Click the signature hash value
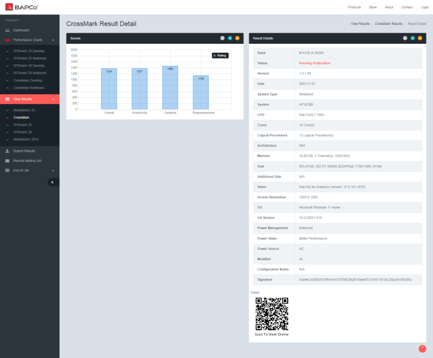 pyautogui.click(x=355, y=280)
